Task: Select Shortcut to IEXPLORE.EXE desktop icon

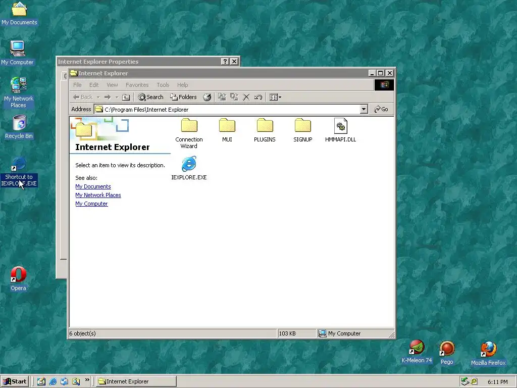Action: (19, 172)
